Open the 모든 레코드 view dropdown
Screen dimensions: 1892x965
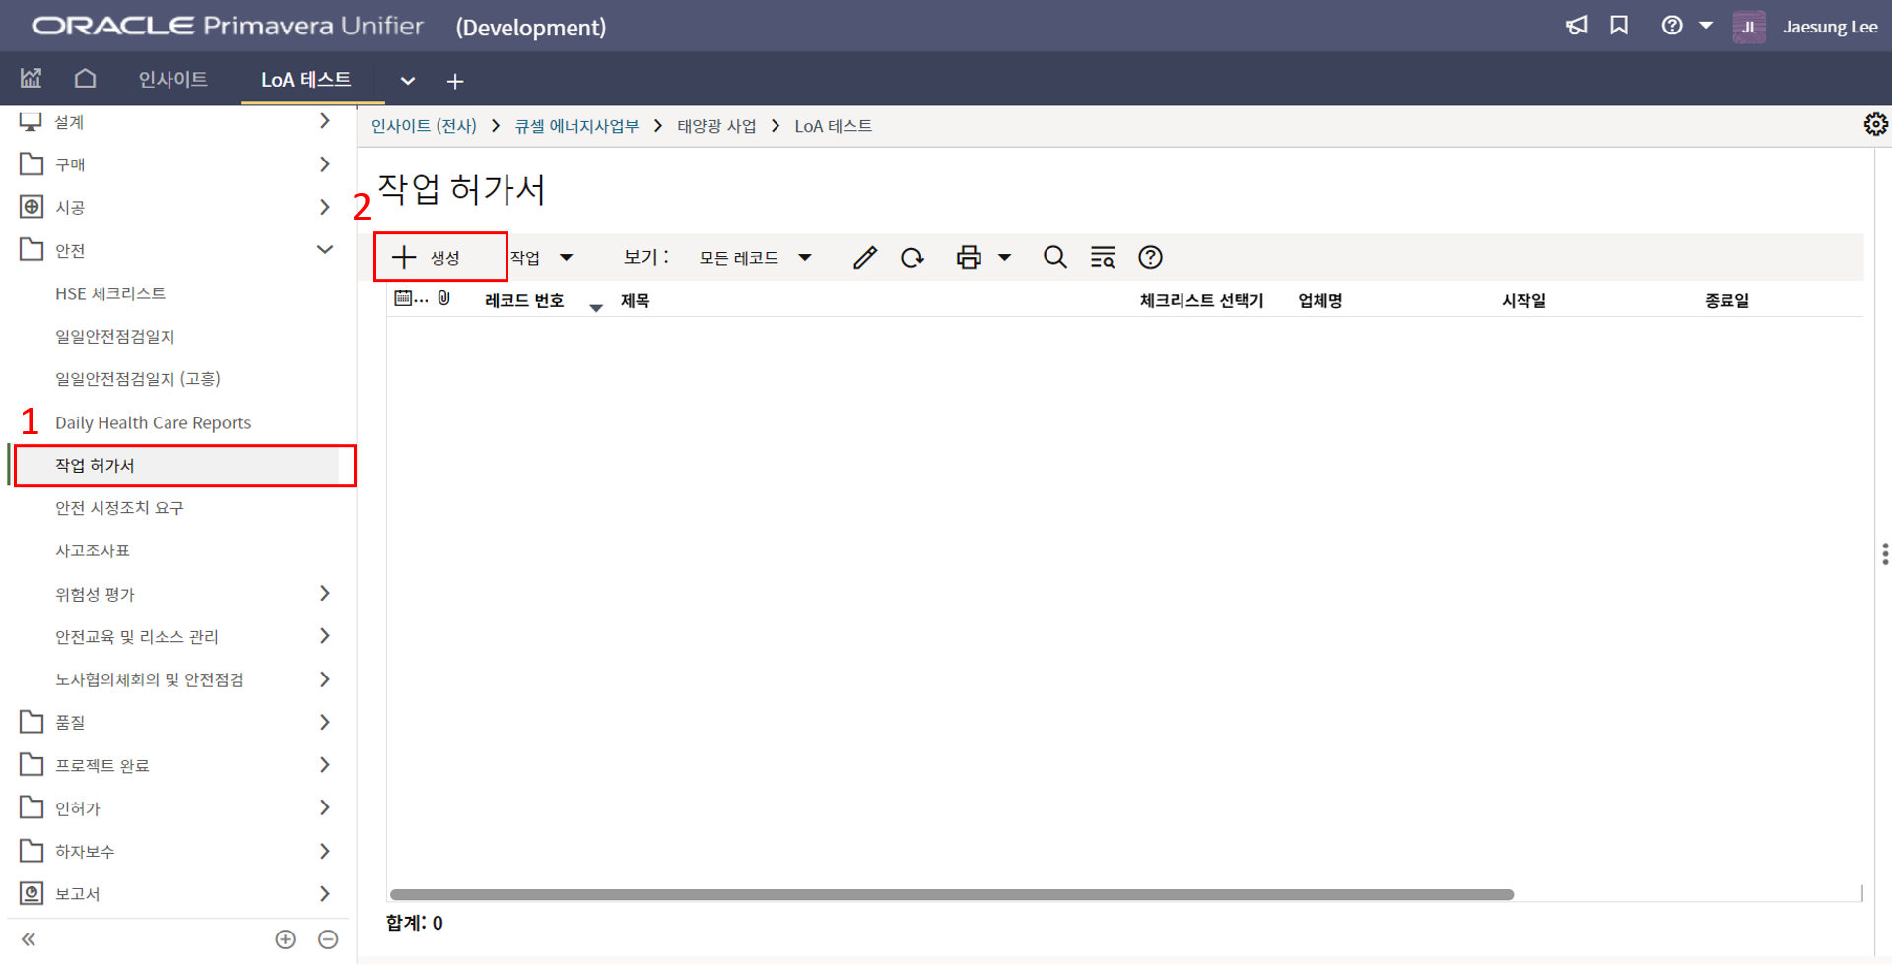(755, 258)
